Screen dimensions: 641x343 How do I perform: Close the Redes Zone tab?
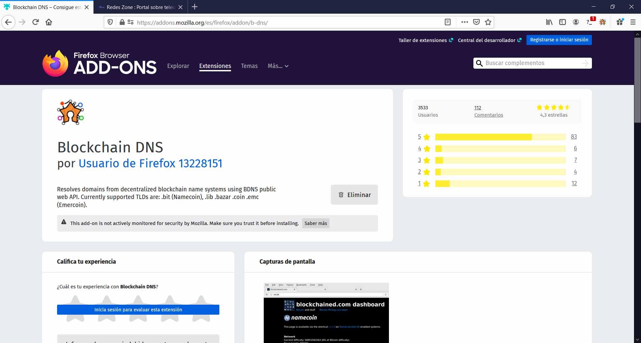181,7
